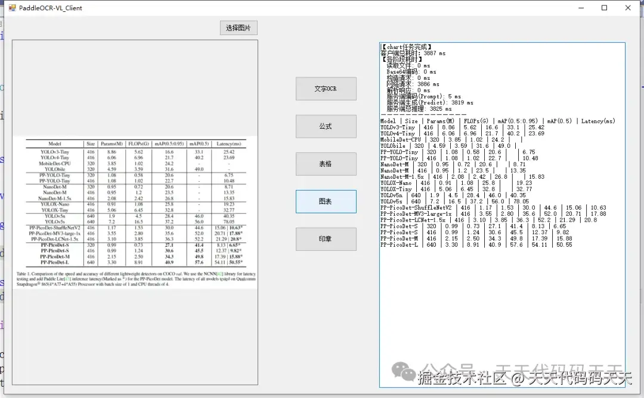The image size is (644, 398).
Task: Click the YOLOX-Tiny result row
Action: click(x=456, y=189)
